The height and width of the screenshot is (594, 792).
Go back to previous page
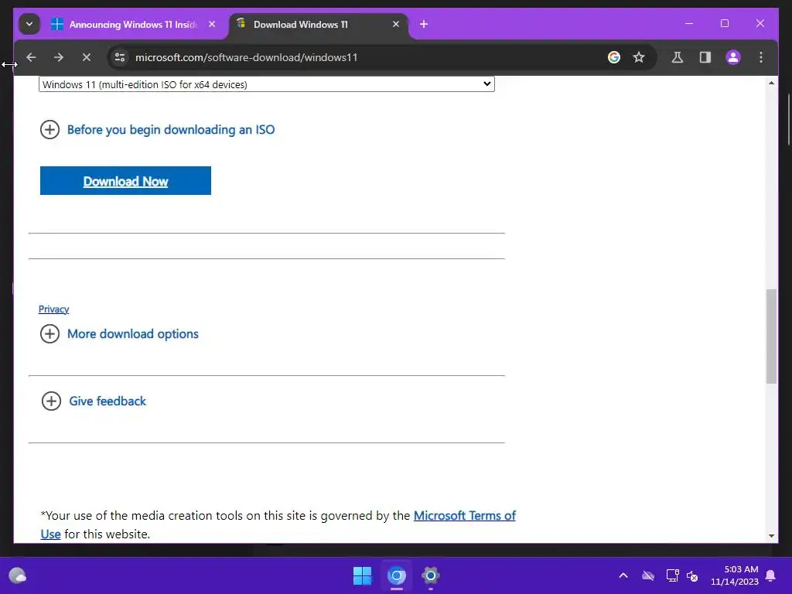pyautogui.click(x=31, y=57)
